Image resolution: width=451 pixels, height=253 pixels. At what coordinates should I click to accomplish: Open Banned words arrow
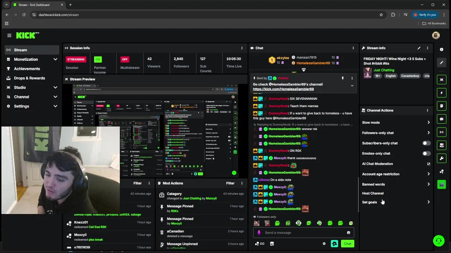click(428, 184)
